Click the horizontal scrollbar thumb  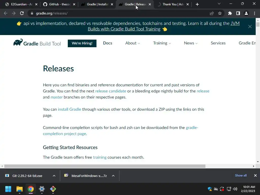pyautogui.click(x=105, y=166)
